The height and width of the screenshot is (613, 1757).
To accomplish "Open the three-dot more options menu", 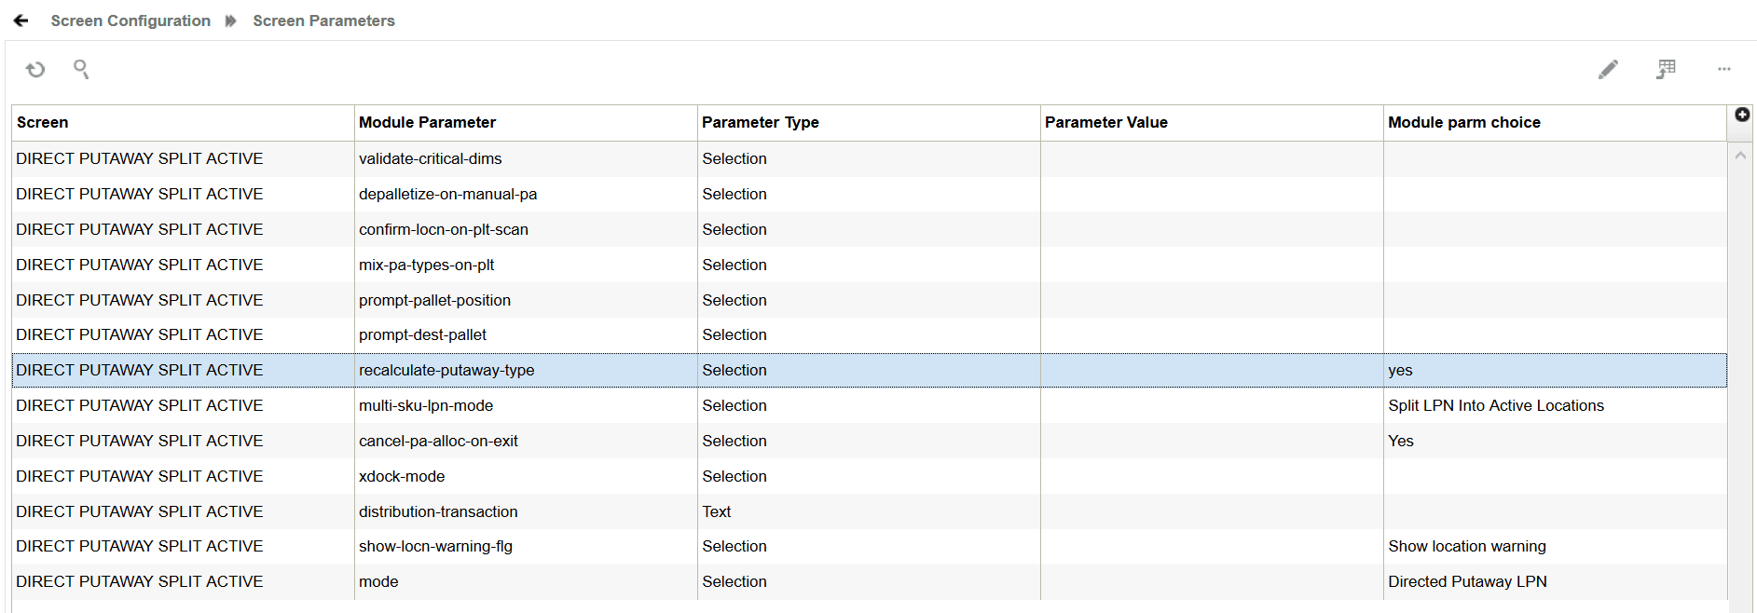I will pos(1723,69).
